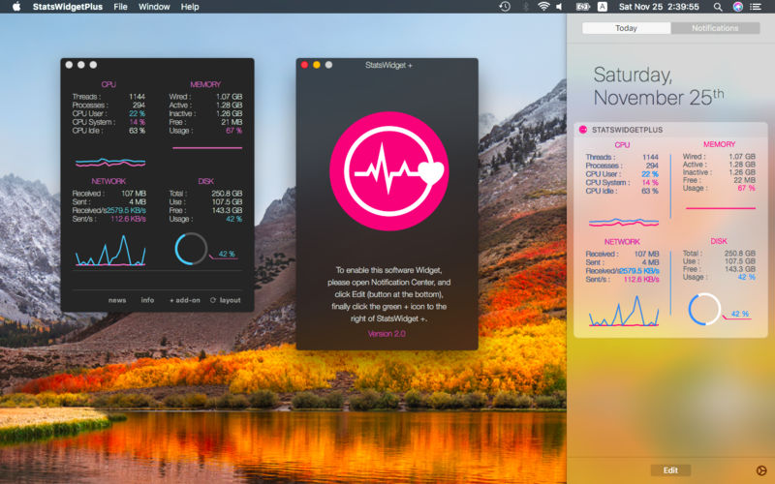The height and width of the screenshot is (484, 775).
Task: Switch to the Notifications tab
Action: 715,28
